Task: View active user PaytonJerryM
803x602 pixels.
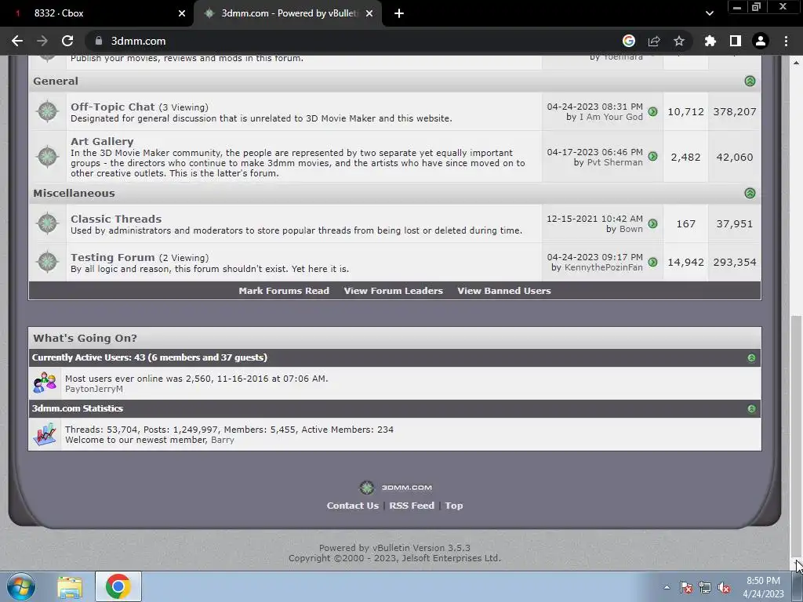Action: [x=94, y=389]
